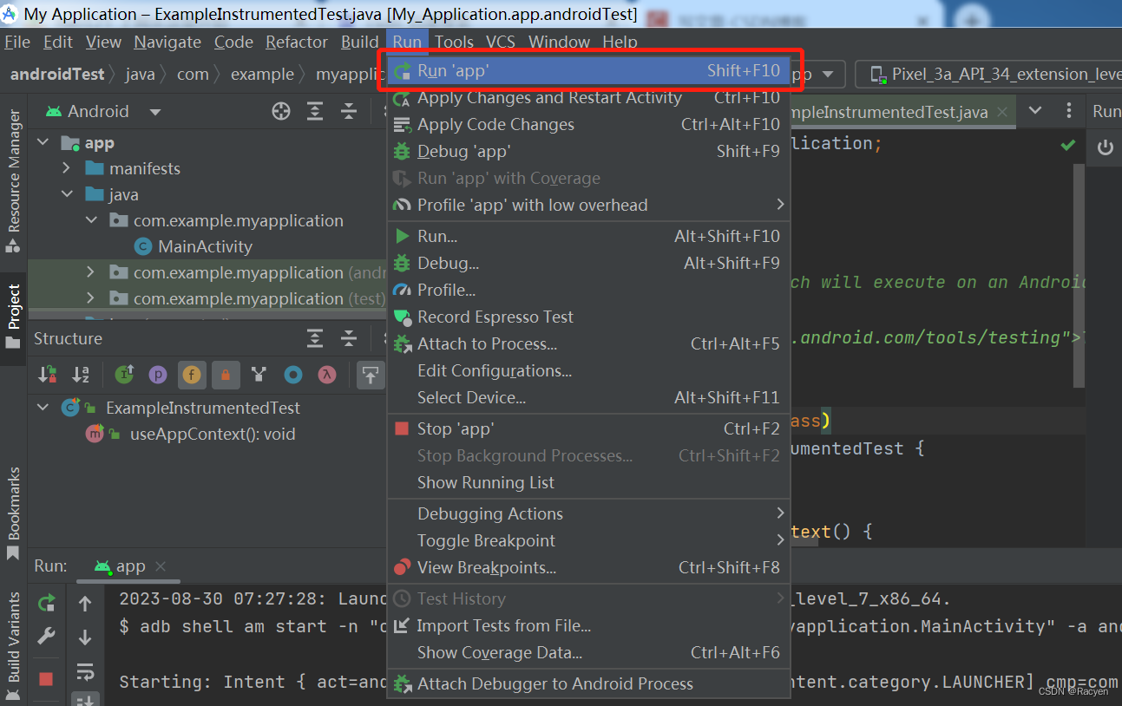Image resolution: width=1122 pixels, height=706 pixels.
Task: Toggle the 'p' properties filter in Structure panel
Action: (x=157, y=374)
